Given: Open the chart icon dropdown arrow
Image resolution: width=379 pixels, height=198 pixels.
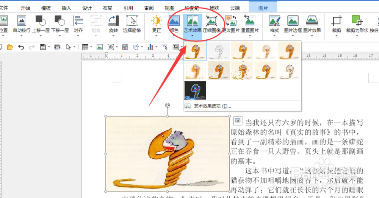Looking at the screenshot, I should tap(157, 47).
